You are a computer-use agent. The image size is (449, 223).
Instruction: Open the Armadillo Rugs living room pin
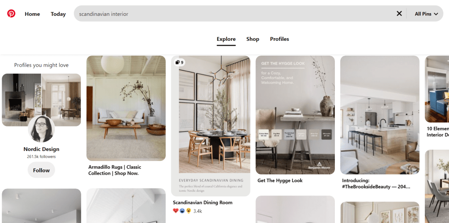126,108
